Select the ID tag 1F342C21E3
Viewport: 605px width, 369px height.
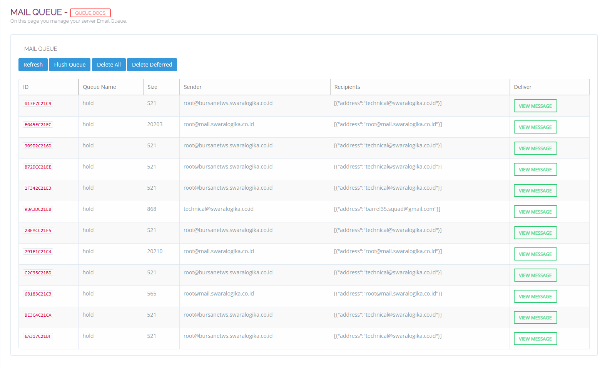click(x=38, y=188)
